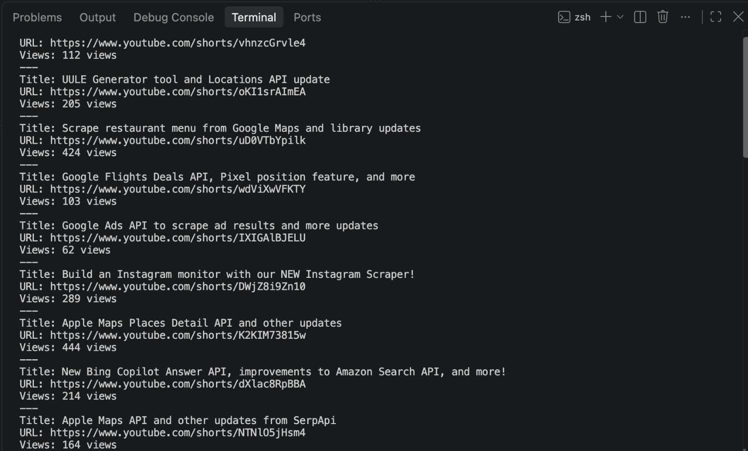
Task: Open the Apple Maps Places Detail URL
Action: 178,335
